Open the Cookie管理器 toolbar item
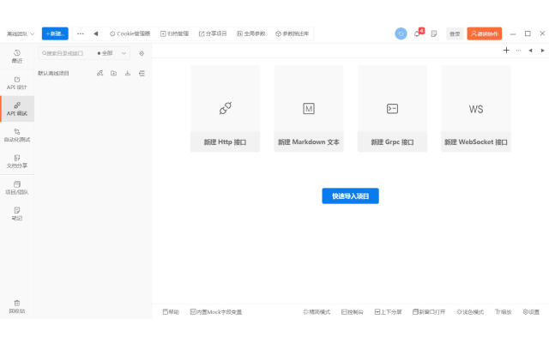Image resolution: width=549 pixels, height=343 pixels. (x=130, y=33)
